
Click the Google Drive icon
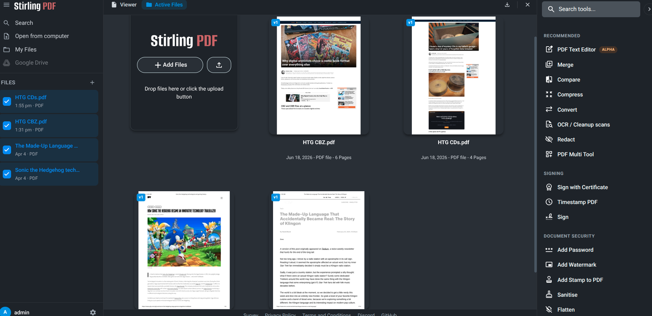pyautogui.click(x=6, y=63)
